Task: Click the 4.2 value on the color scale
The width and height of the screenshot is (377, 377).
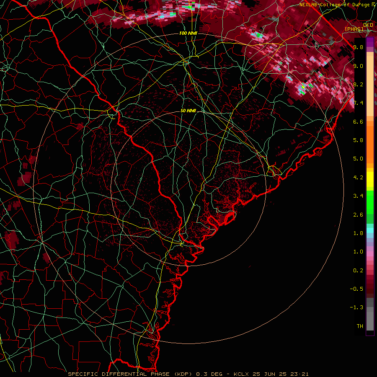Action: (358, 178)
